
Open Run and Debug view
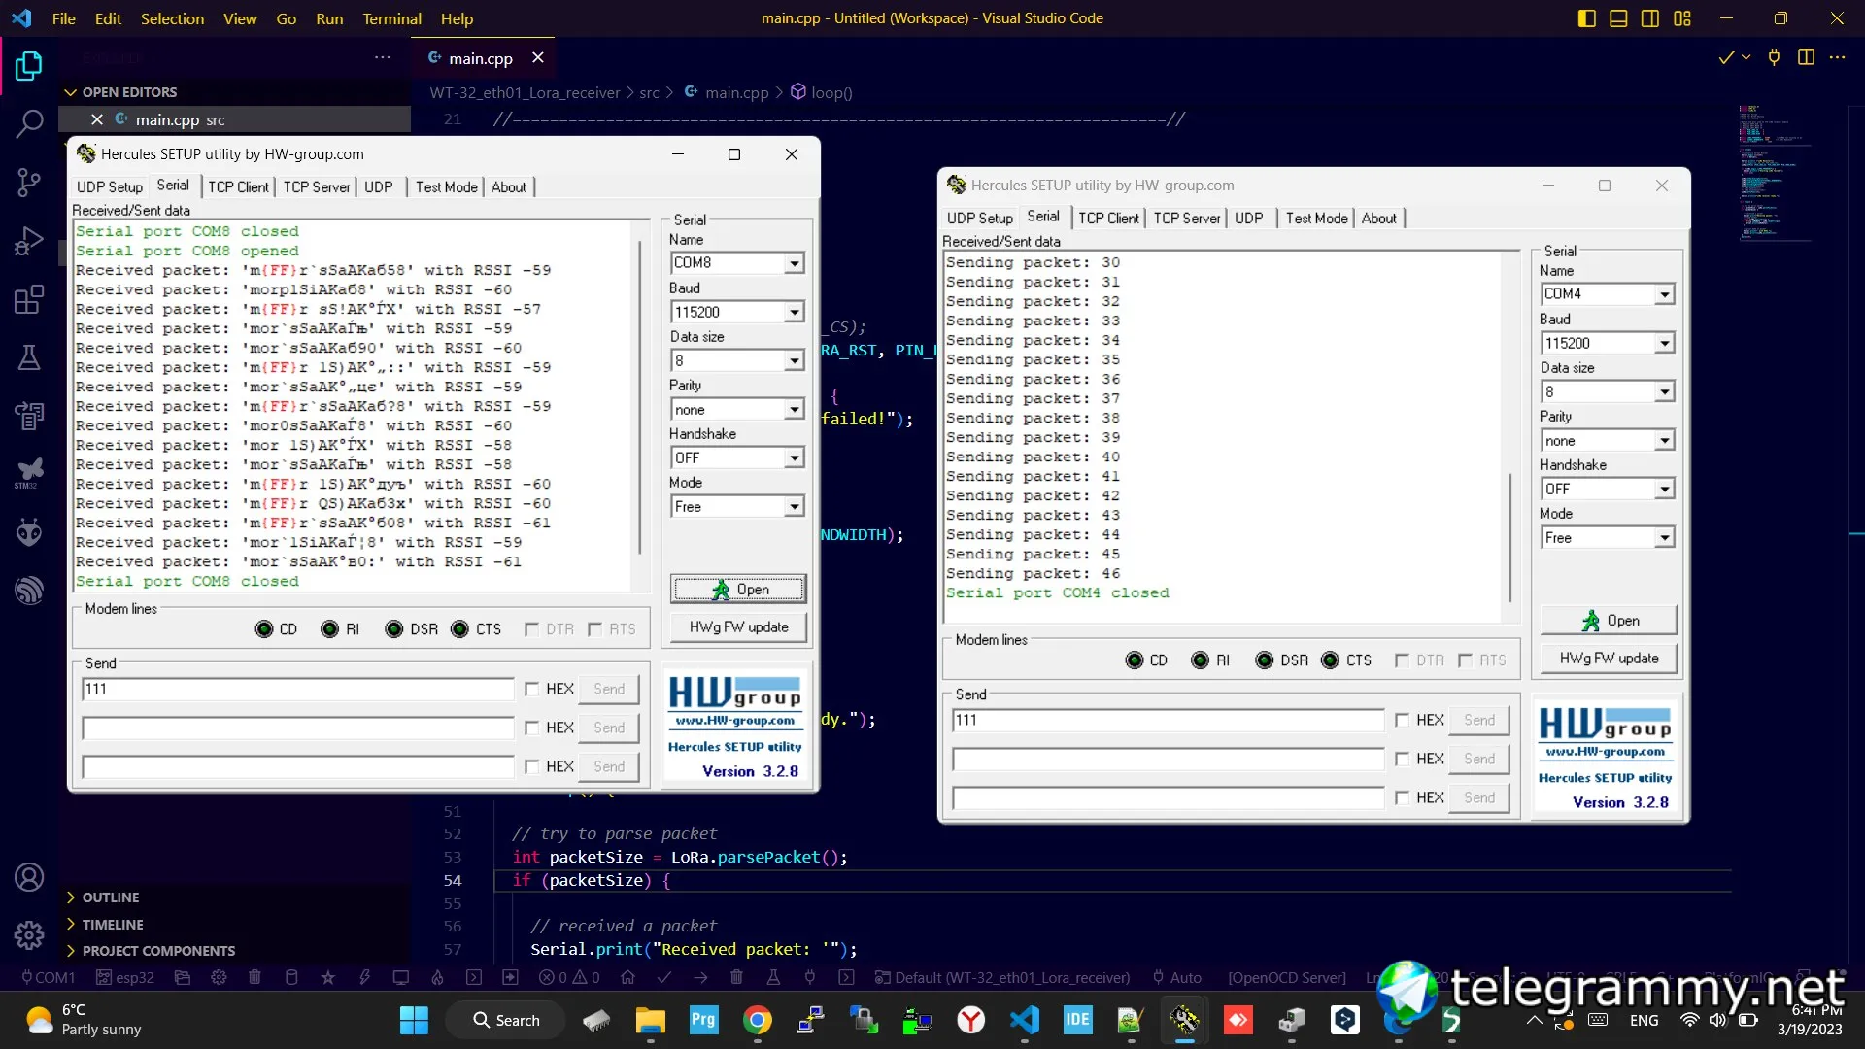(x=29, y=240)
